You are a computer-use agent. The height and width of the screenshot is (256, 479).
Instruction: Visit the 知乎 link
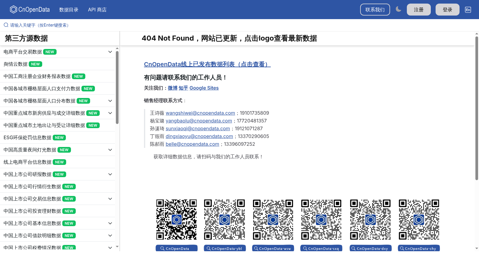(184, 88)
